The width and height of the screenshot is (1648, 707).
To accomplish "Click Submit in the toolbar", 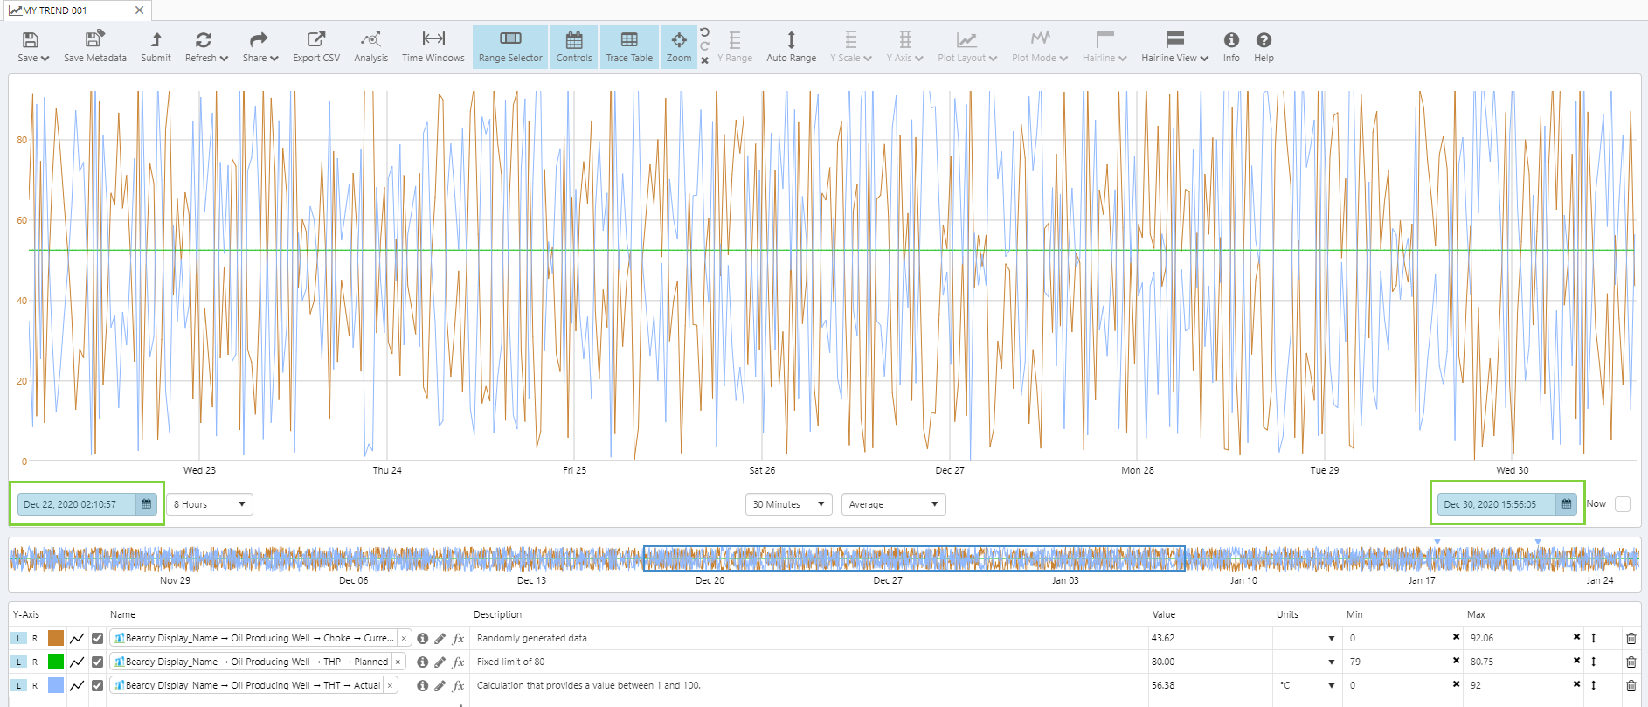I will tap(156, 47).
